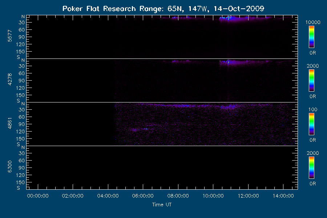Click the 10000 color scale maximum value
327x218 pixels.
pyautogui.click(x=313, y=22)
